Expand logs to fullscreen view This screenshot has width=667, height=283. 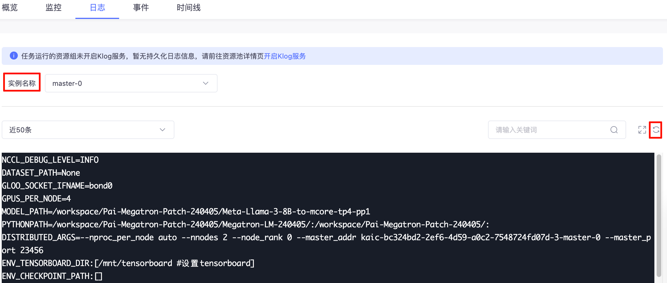[642, 130]
